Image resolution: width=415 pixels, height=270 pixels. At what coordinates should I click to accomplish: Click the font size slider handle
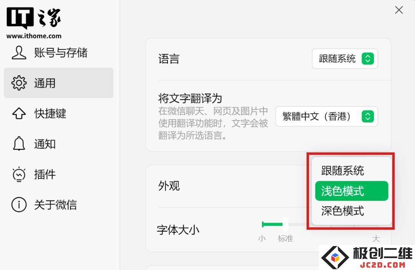pyautogui.click(x=285, y=224)
